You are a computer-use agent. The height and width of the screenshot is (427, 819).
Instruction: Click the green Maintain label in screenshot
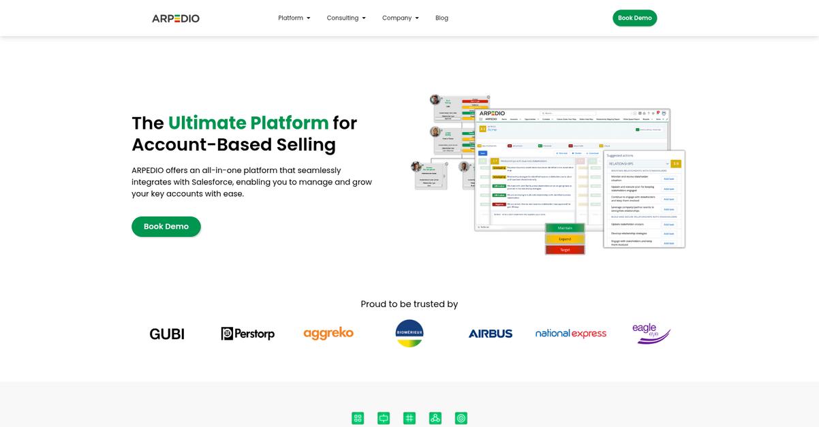565,228
